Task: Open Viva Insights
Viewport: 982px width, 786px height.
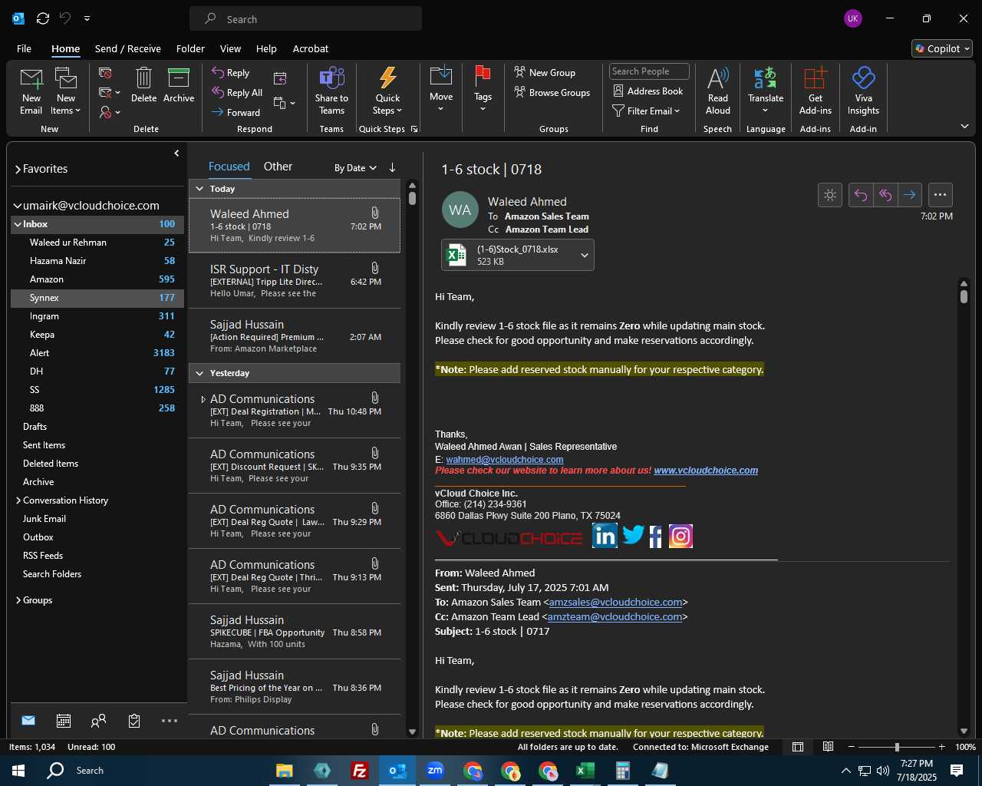Action: (863, 91)
